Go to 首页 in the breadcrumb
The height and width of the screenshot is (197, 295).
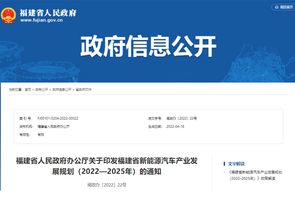point(28,90)
